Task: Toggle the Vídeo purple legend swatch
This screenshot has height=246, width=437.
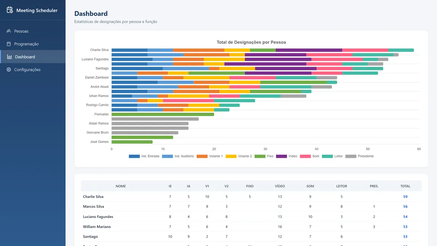Action: click(x=282, y=156)
